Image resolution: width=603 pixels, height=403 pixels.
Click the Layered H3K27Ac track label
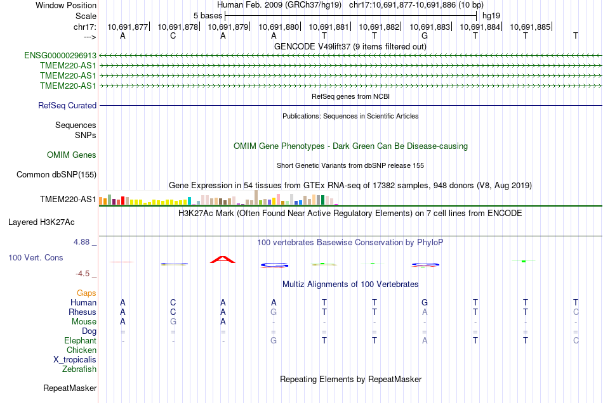(x=41, y=222)
